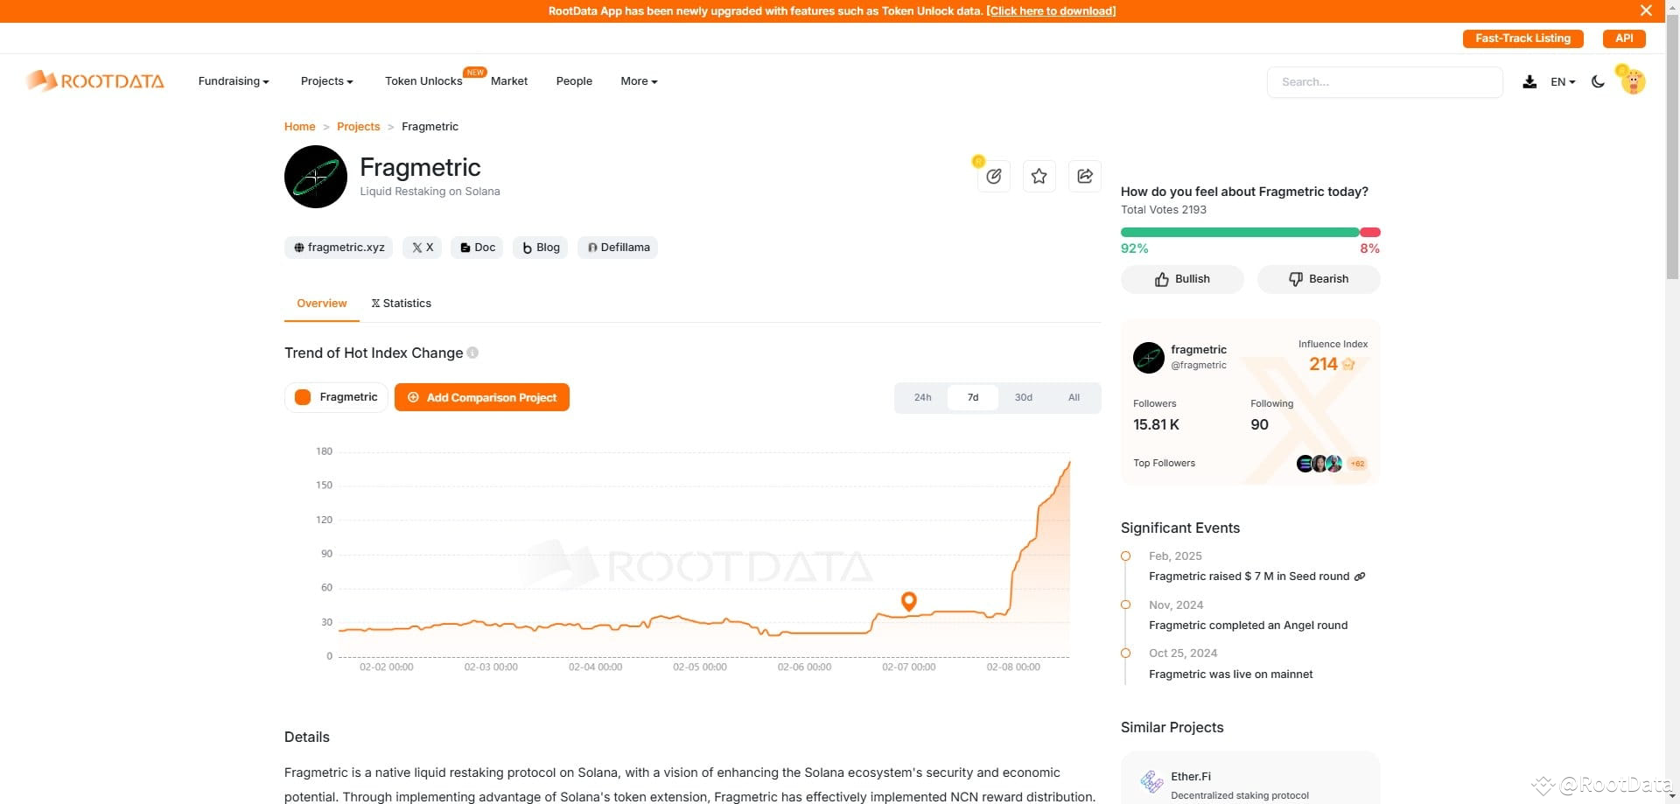Share the Fragmetric project page

click(1084, 176)
